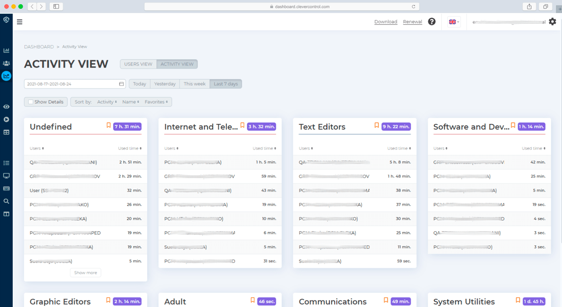Click the eye icon in sidebar

(6, 107)
